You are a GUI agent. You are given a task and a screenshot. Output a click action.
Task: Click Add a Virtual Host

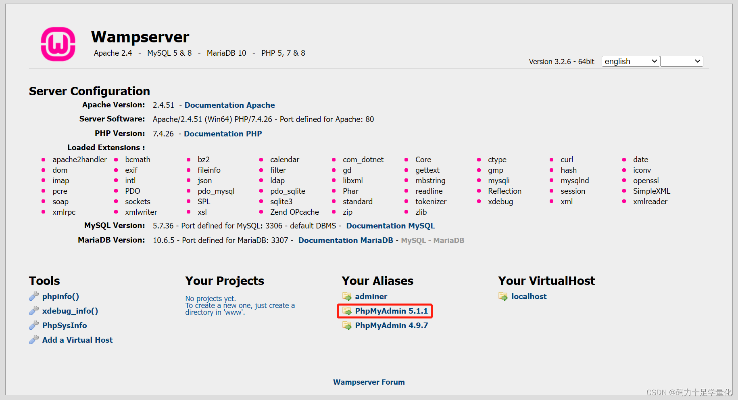click(77, 340)
